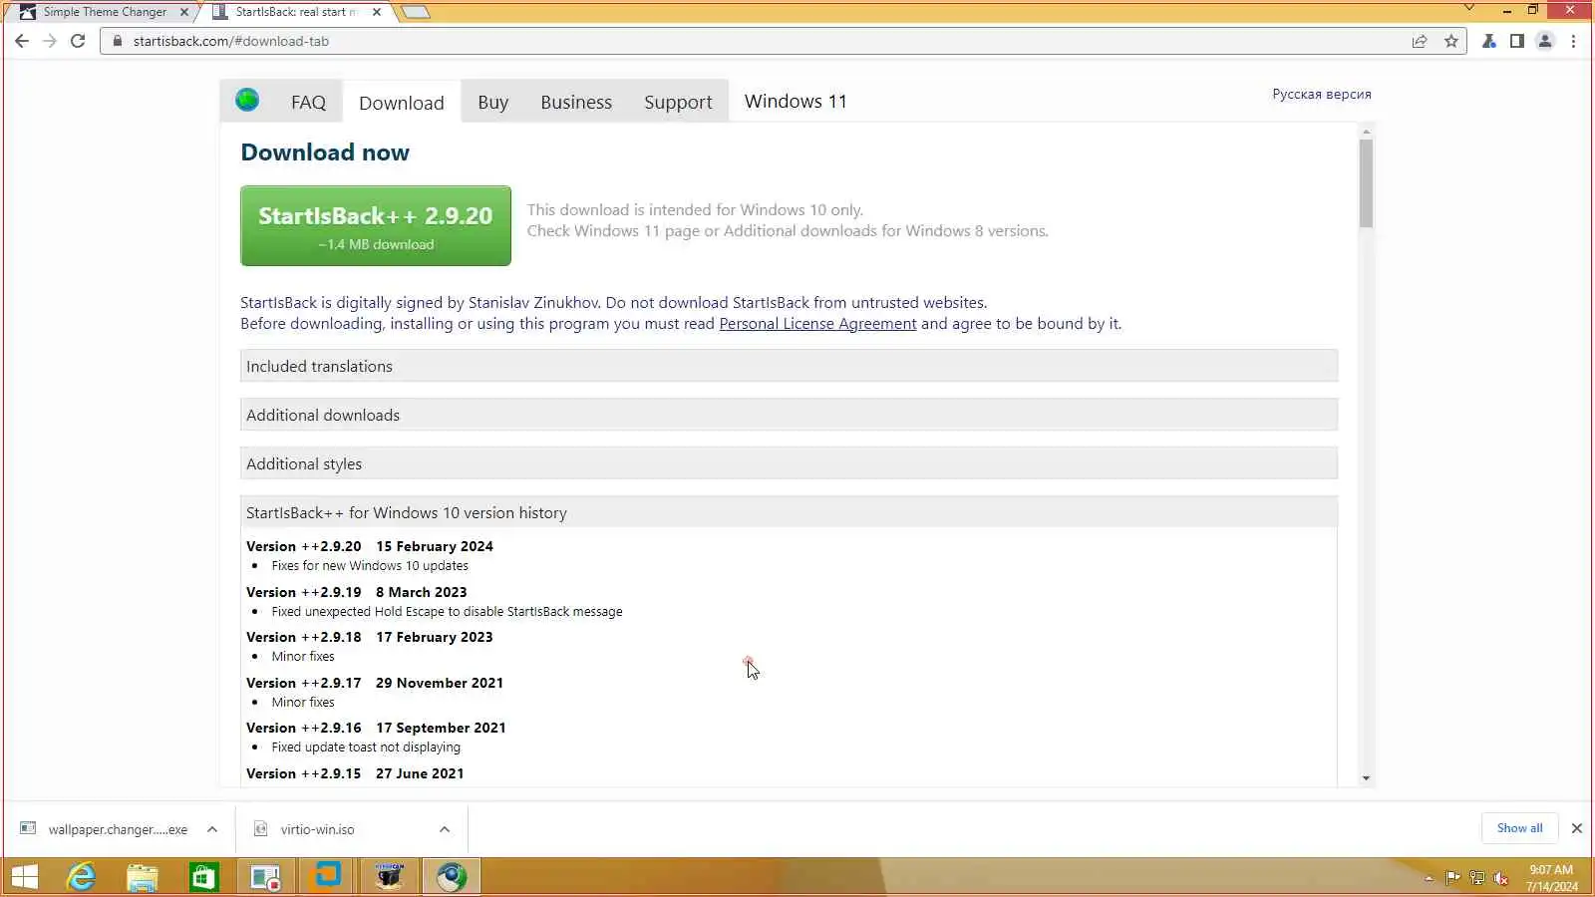The image size is (1595, 897).
Task: Open the Chrome Labs flask icon
Action: click(x=1488, y=41)
